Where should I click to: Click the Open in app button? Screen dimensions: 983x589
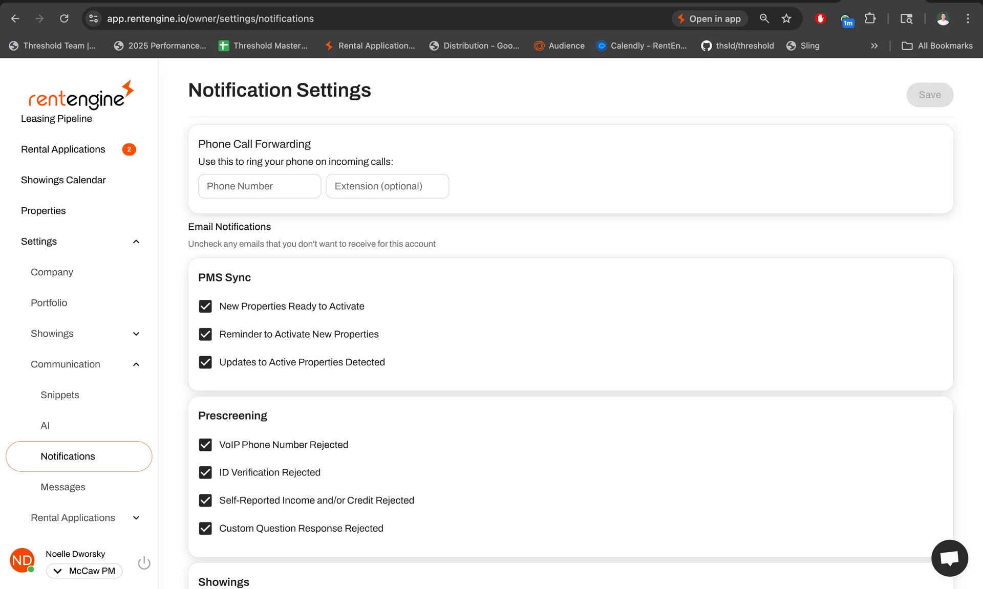[x=710, y=18]
